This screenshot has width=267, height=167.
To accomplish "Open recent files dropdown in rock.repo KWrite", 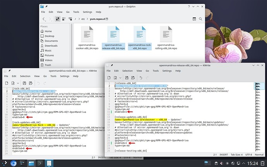I will pyautogui.click(x=18, y=83).
